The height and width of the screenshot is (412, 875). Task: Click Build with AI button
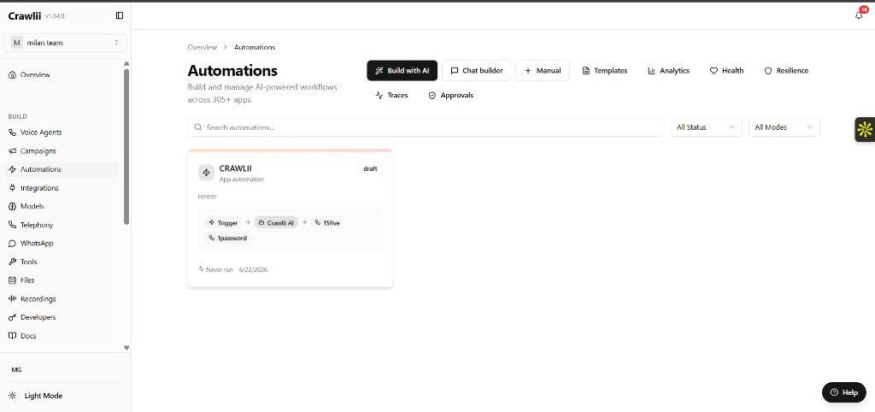402,71
